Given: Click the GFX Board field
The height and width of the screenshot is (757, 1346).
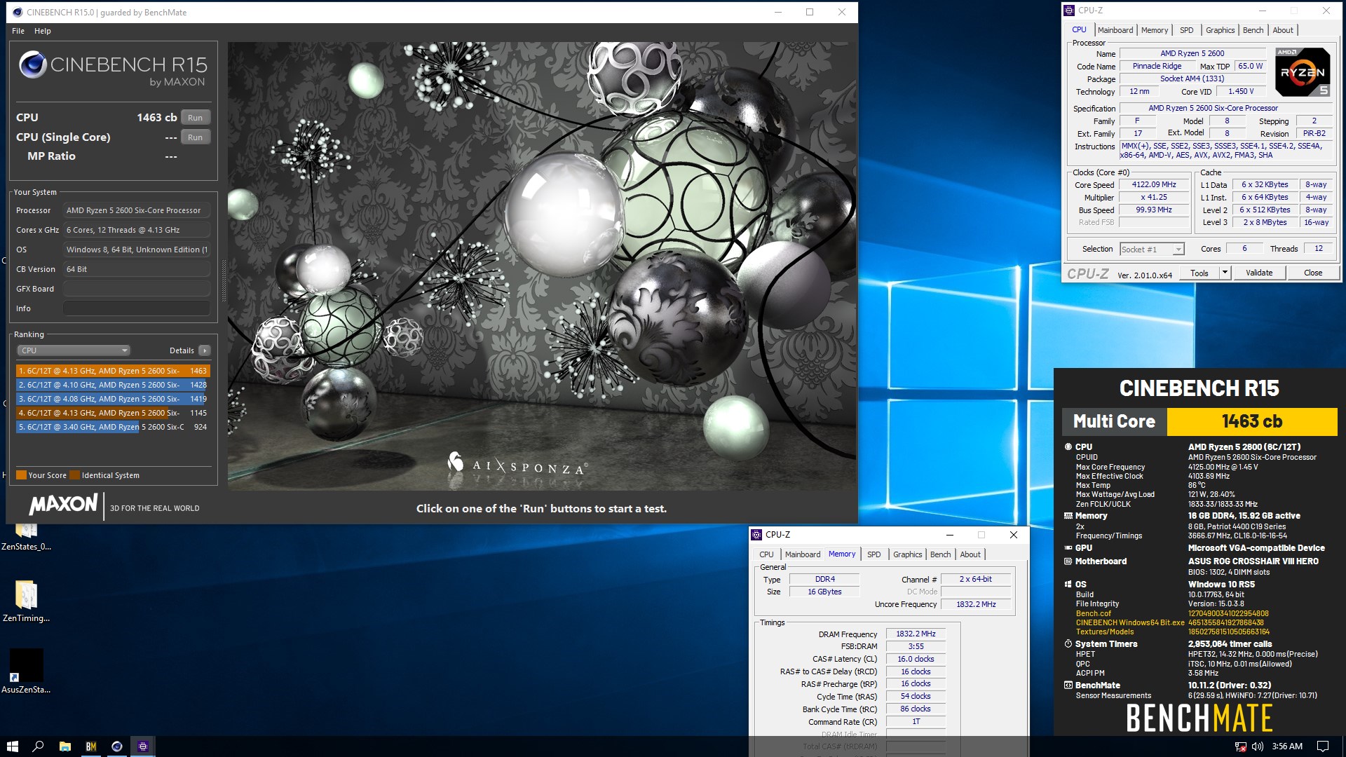Looking at the screenshot, I should 137,289.
